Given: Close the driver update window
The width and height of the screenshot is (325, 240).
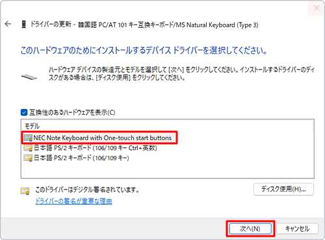Looking at the screenshot, I should [x=317, y=8].
